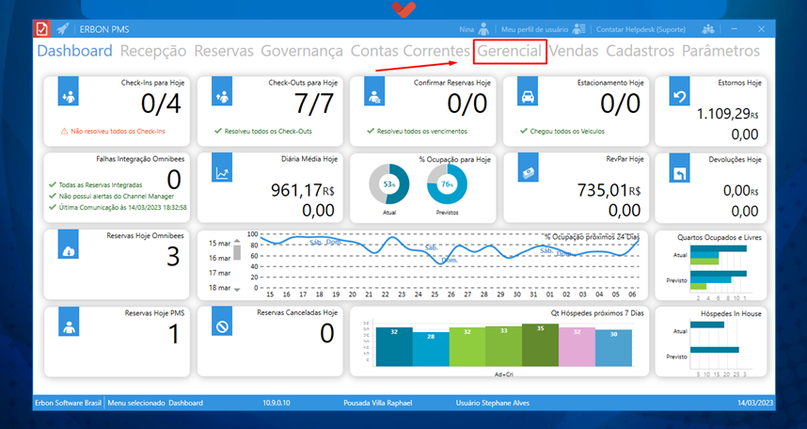Select the Diária Média Hoje chart icon
Image resolution: width=807 pixels, height=429 pixels.
click(223, 173)
